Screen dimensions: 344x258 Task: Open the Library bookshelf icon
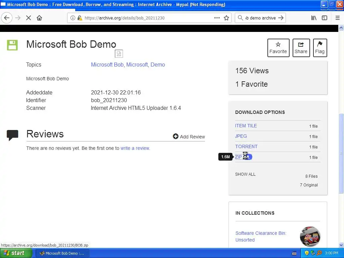[x=314, y=18]
